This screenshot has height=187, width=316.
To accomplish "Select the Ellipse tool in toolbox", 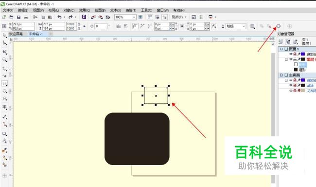I will (5, 91).
